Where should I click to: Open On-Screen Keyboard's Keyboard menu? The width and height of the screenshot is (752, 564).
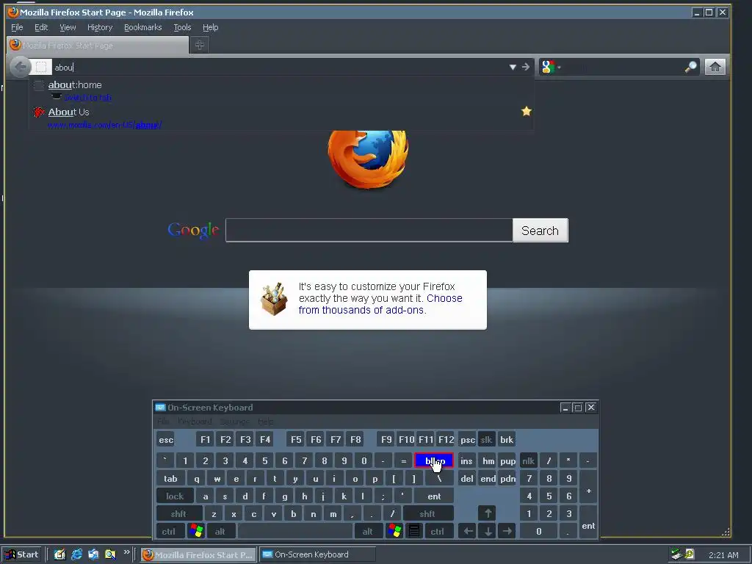[194, 422]
